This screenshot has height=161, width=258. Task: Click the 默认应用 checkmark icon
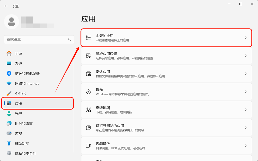88,74
